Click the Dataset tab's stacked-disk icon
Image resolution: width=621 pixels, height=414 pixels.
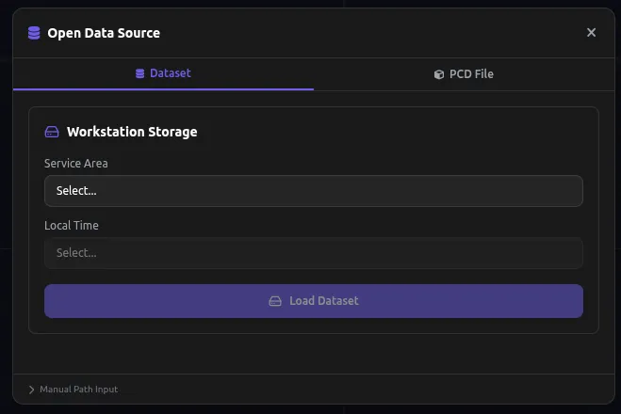(140, 73)
